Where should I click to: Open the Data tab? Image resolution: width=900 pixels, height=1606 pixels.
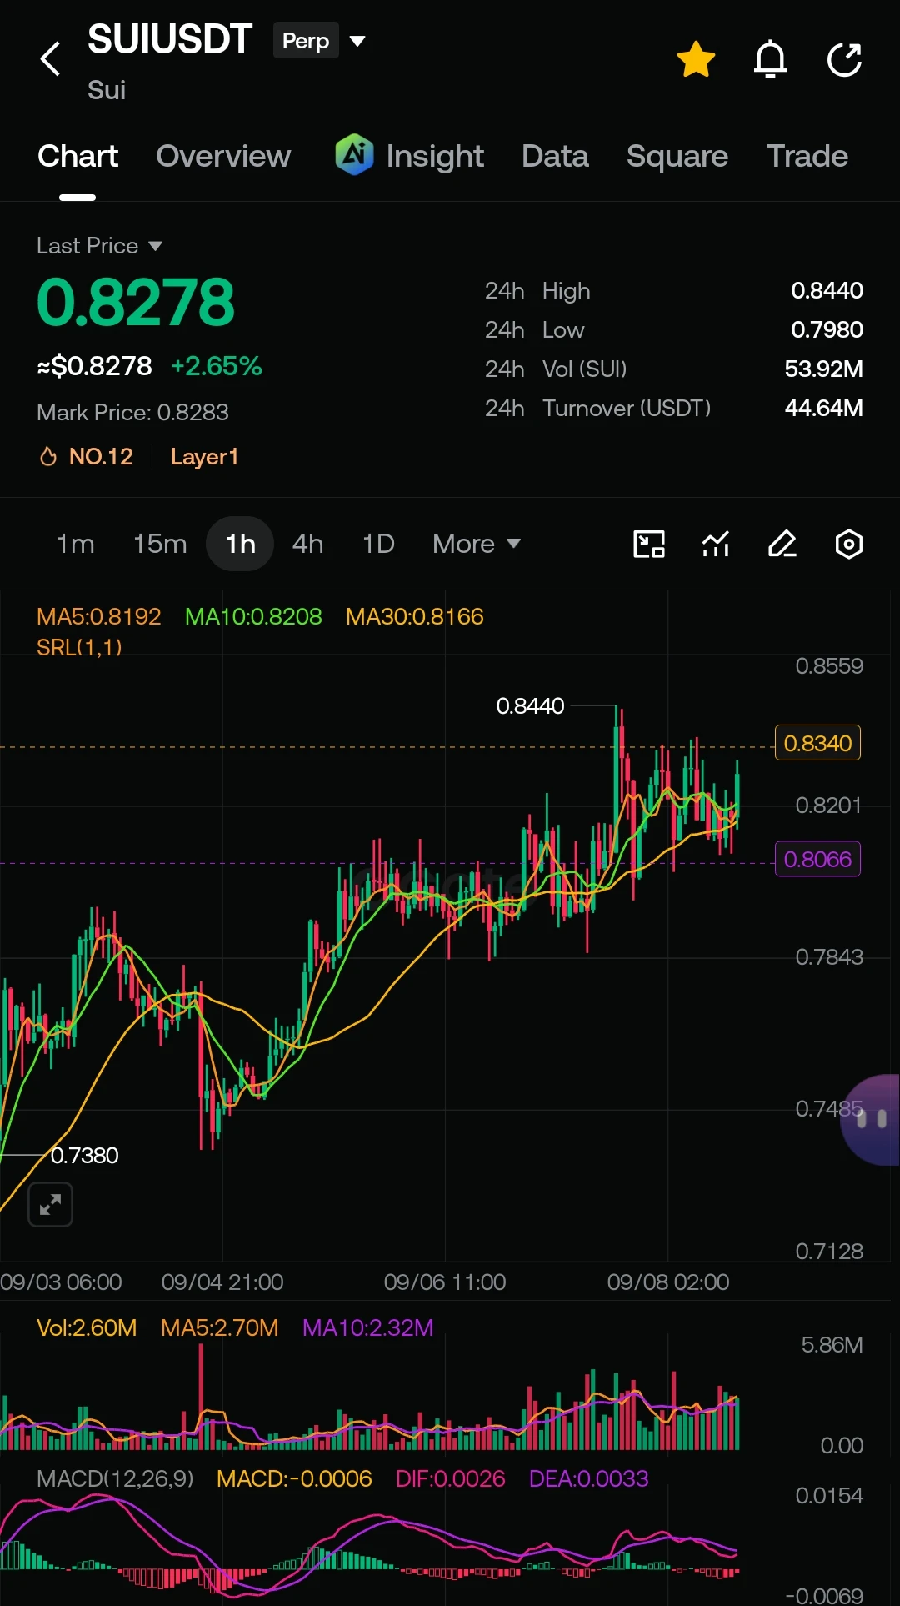(555, 156)
